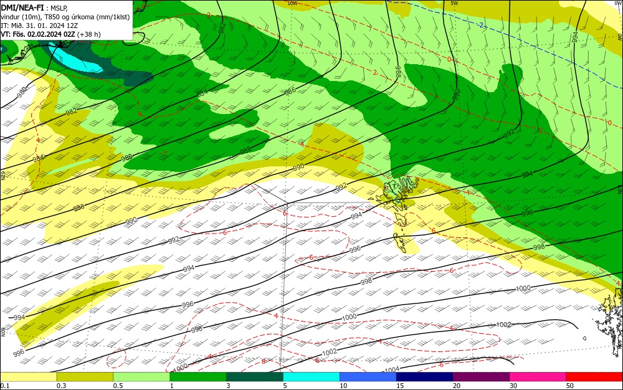Click the 980 isobar label

coord(22,92)
